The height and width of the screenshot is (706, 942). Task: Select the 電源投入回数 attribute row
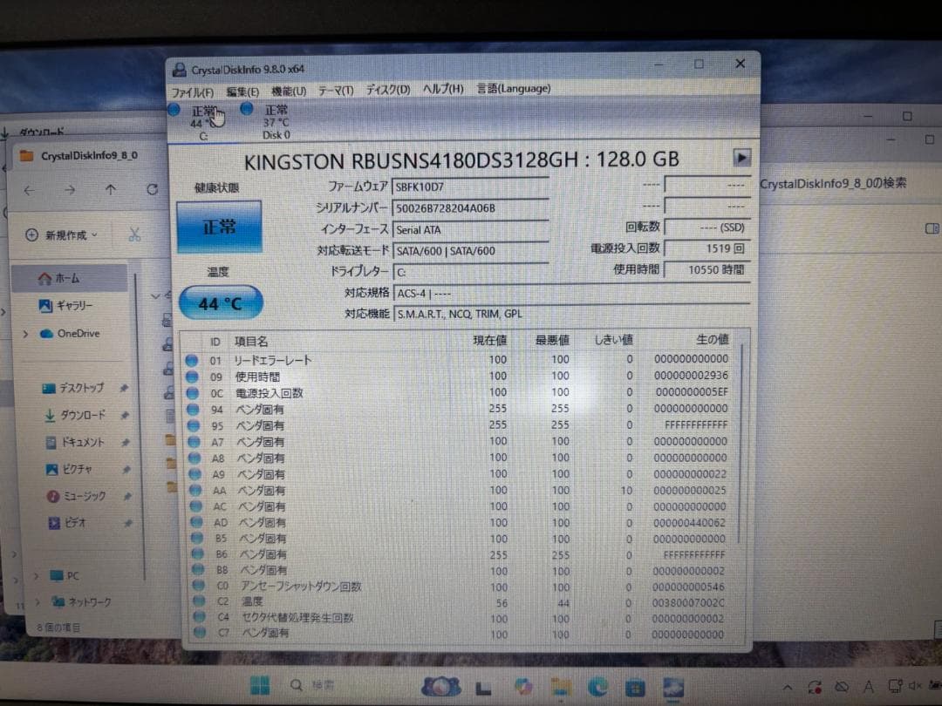point(460,392)
